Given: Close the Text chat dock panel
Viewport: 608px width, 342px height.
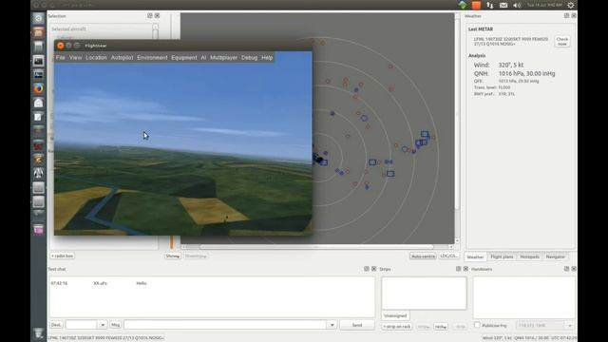Looking at the screenshot, I should point(373,268).
